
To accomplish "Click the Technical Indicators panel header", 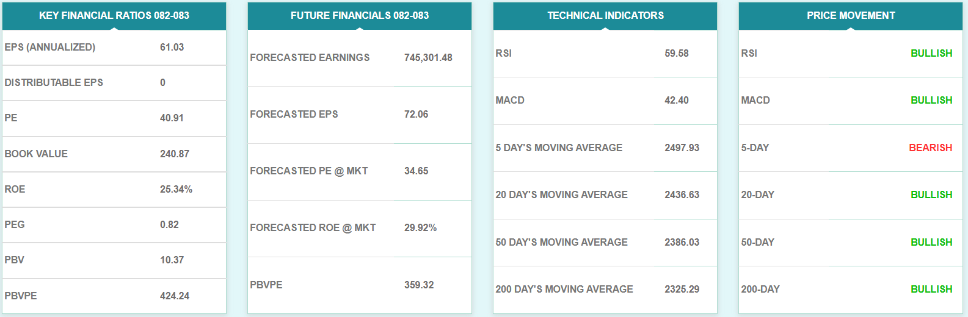I will click(605, 16).
